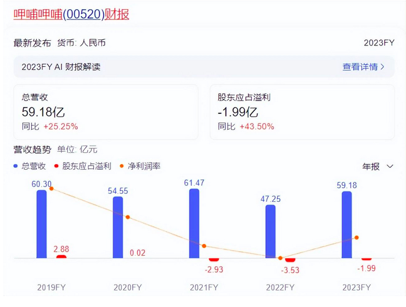This screenshot has height=307, width=406.
Task: Click the 59.18亿 revenue figure
Action: coord(43,112)
